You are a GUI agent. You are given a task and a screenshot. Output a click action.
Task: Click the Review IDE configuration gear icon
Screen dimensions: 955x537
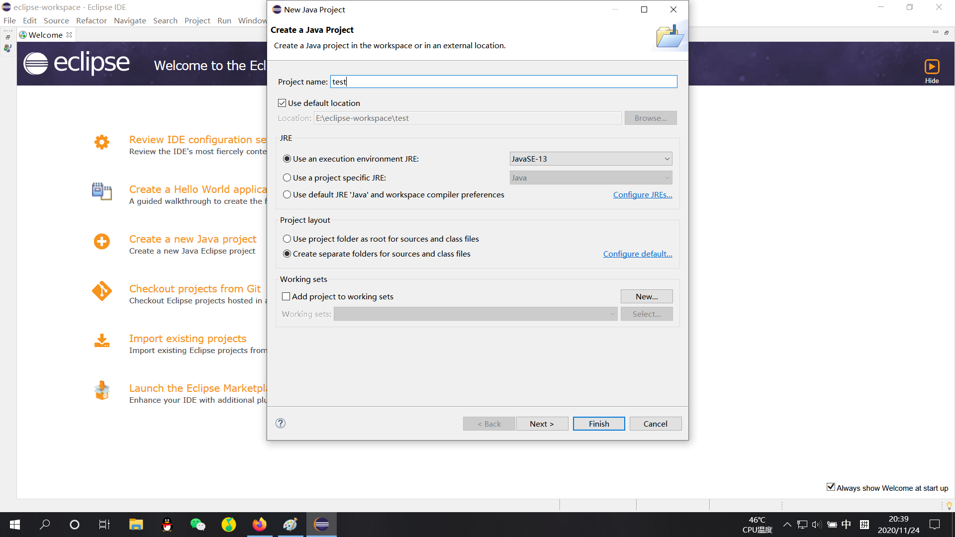pyautogui.click(x=102, y=142)
